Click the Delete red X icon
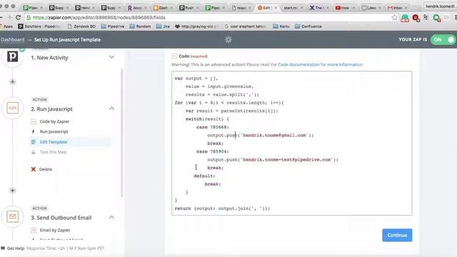The width and height of the screenshot is (457, 257). click(x=34, y=169)
